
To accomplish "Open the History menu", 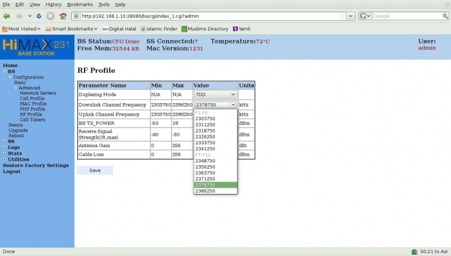I will click(x=54, y=4).
